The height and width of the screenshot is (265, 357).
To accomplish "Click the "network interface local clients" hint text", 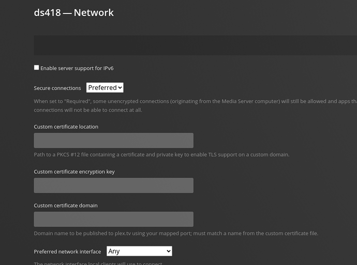I will (98, 263).
